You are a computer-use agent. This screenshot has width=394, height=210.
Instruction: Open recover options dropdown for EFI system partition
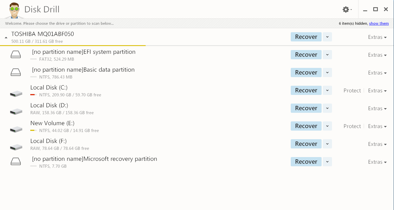pyautogui.click(x=327, y=55)
